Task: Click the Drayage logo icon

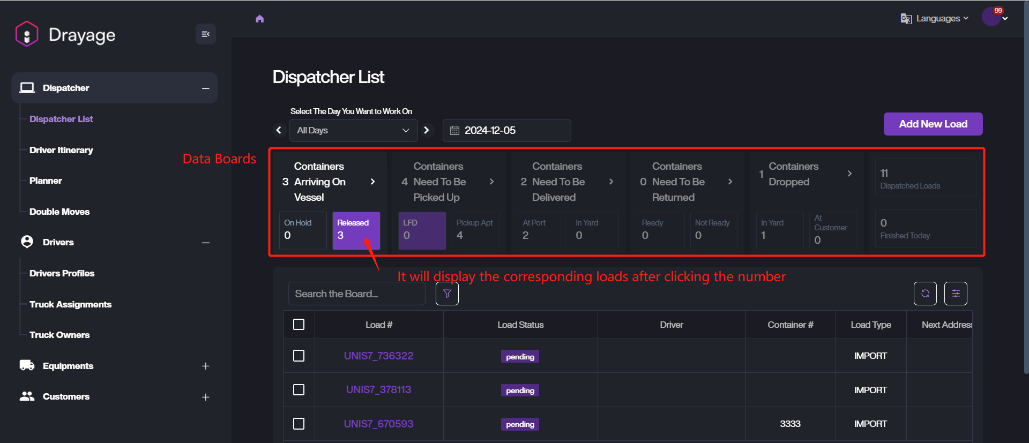Action: tap(27, 34)
